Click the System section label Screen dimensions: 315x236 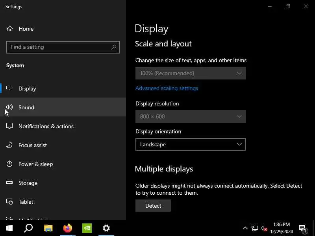coord(15,66)
